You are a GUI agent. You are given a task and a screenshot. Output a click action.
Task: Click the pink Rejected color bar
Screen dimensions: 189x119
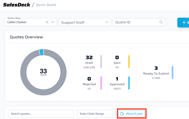tap(101, 83)
